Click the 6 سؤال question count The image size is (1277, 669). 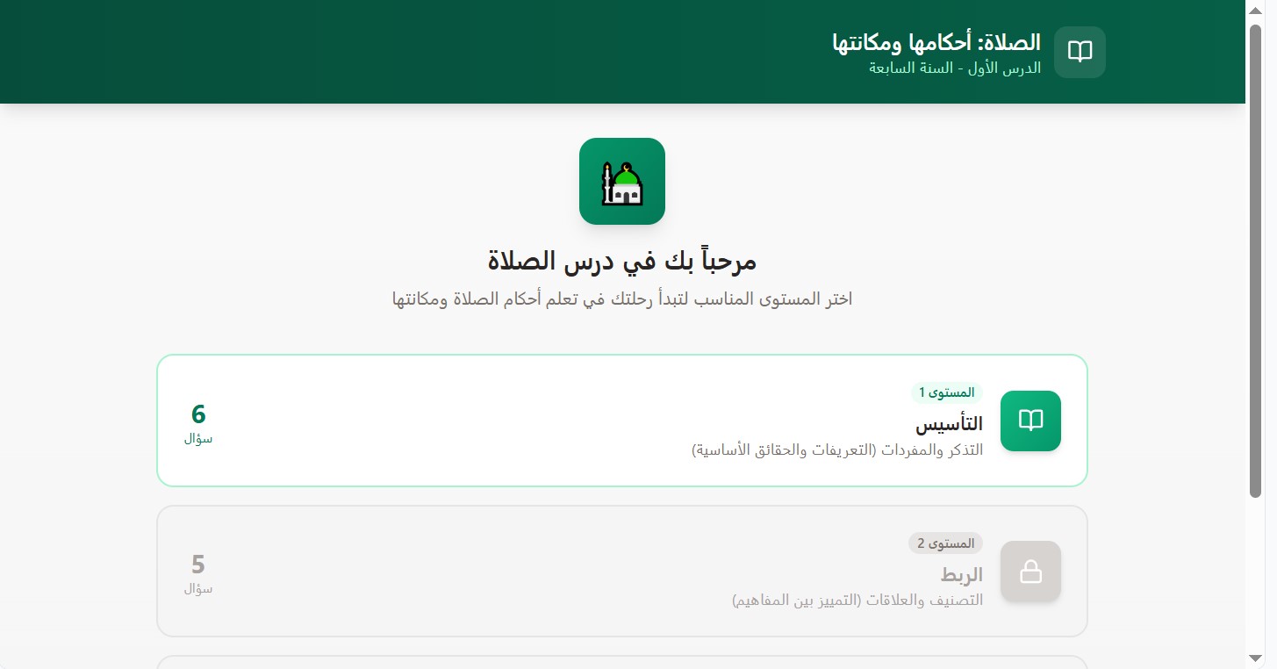point(198,422)
